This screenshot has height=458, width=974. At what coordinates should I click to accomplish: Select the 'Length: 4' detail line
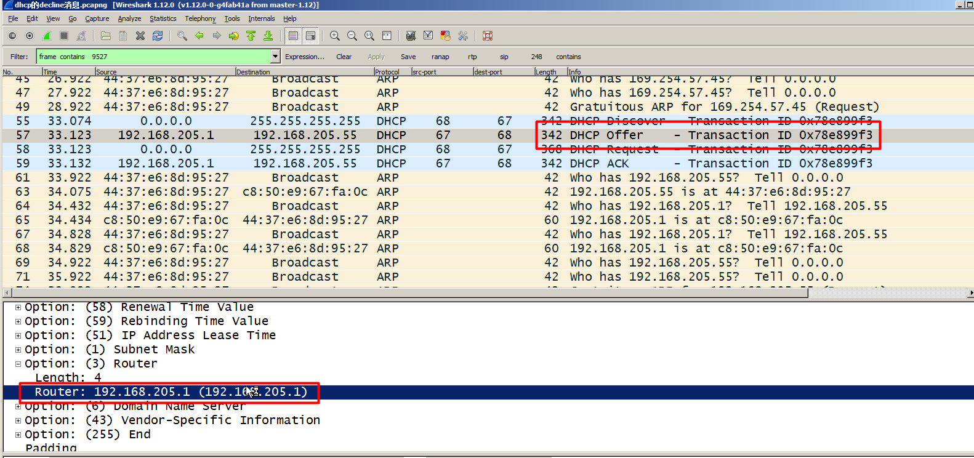coord(68,378)
